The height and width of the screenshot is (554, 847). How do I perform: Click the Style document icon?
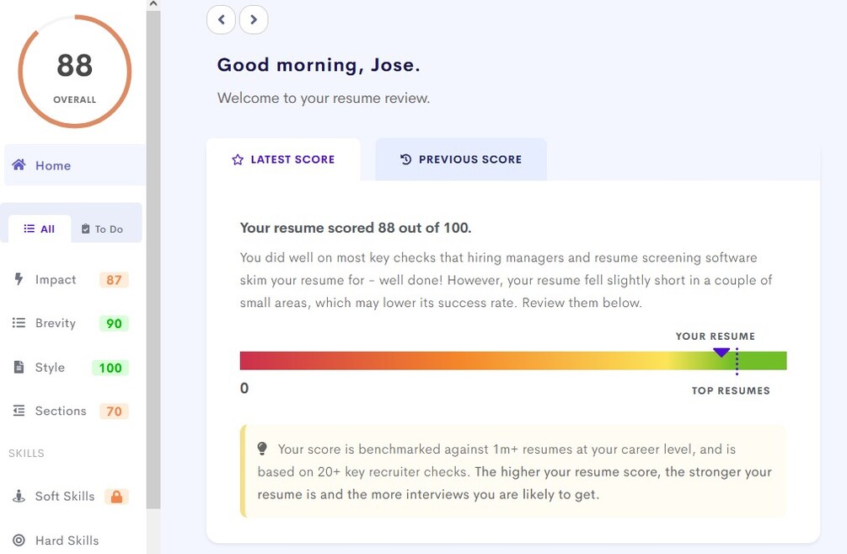[19, 367]
